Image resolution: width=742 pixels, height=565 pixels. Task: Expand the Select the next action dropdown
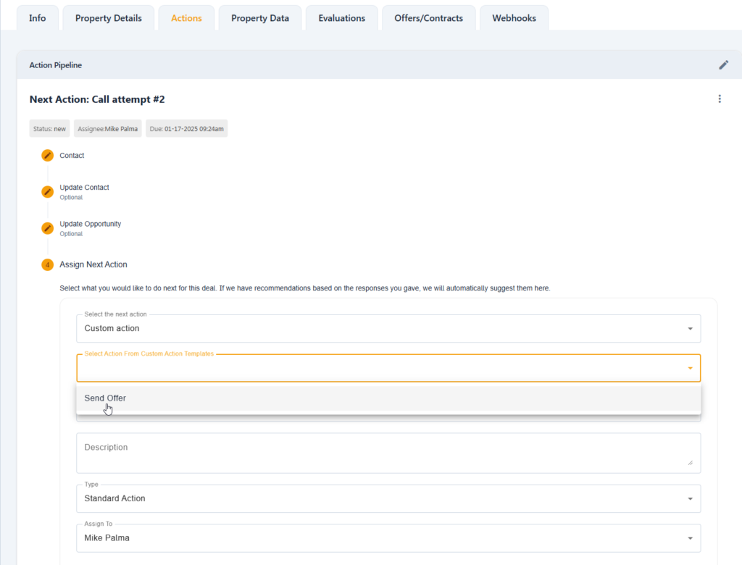(x=388, y=329)
